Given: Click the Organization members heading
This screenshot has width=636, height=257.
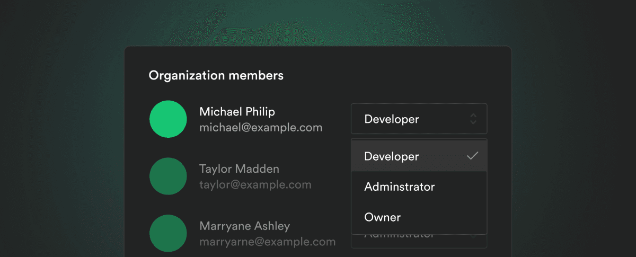Looking at the screenshot, I should (216, 76).
